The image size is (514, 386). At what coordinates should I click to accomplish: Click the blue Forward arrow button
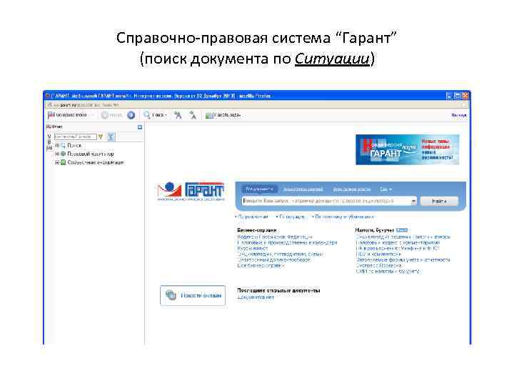tap(131, 115)
